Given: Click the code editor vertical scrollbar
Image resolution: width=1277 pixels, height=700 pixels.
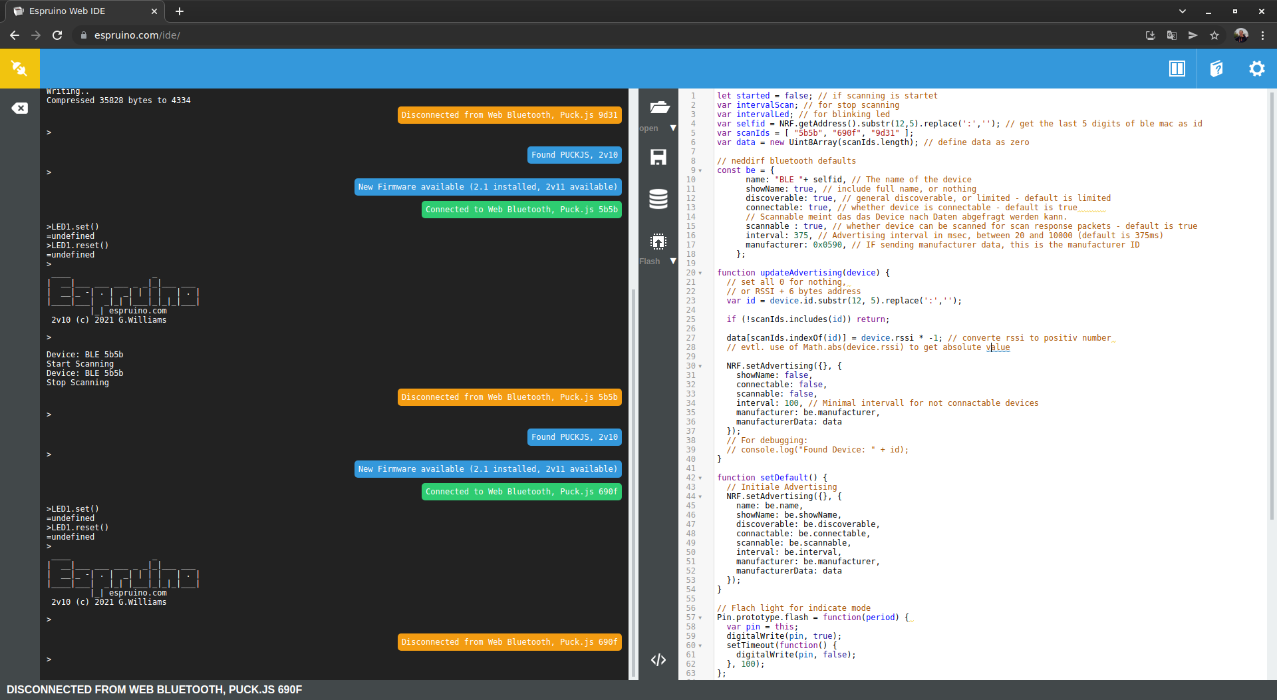Looking at the screenshot, I should 1272,306.
